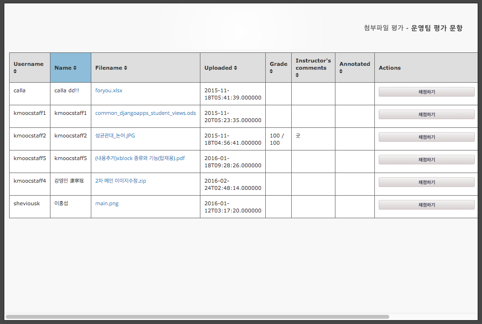Screen dimensions: 482x324
Task: Download 2차 메인 이미지수정.zip
Action: (x=121, y=181)
